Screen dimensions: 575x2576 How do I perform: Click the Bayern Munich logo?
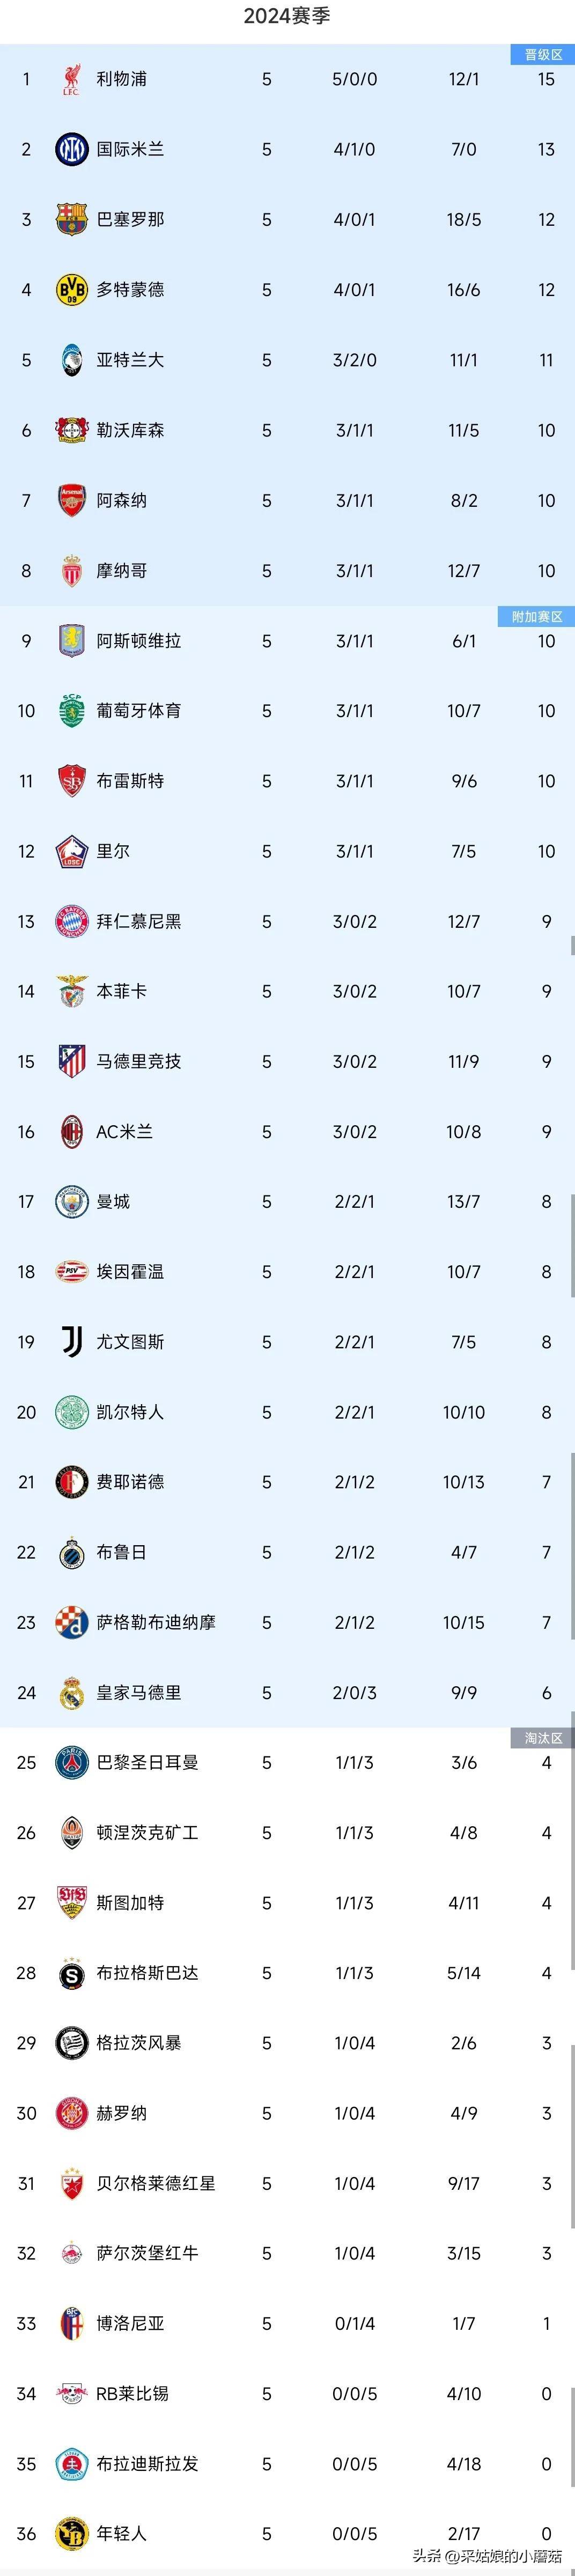pos(71,921)
